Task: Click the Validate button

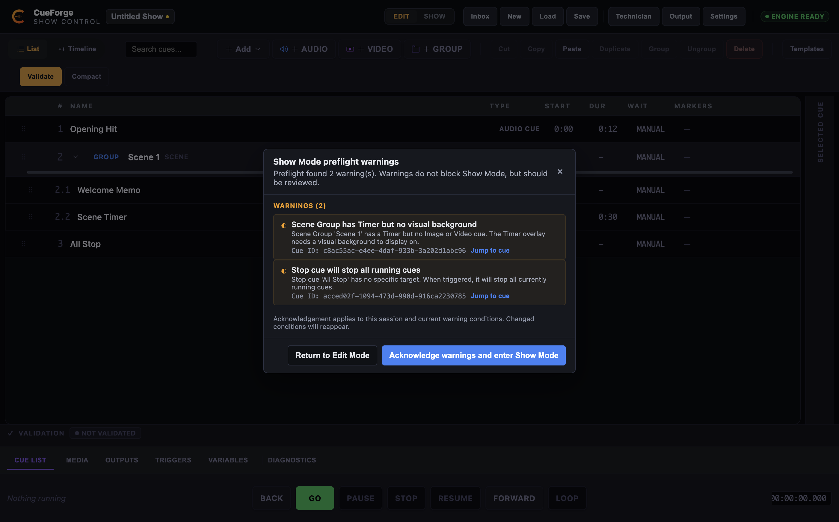Action: [40, 76]
